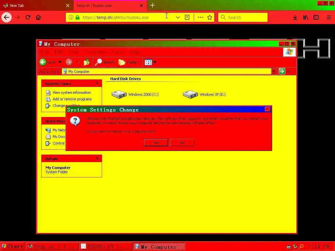Viewport: 335px width, 251px height.
Task: Click Add or remove programs link
Action: point(72,99)
